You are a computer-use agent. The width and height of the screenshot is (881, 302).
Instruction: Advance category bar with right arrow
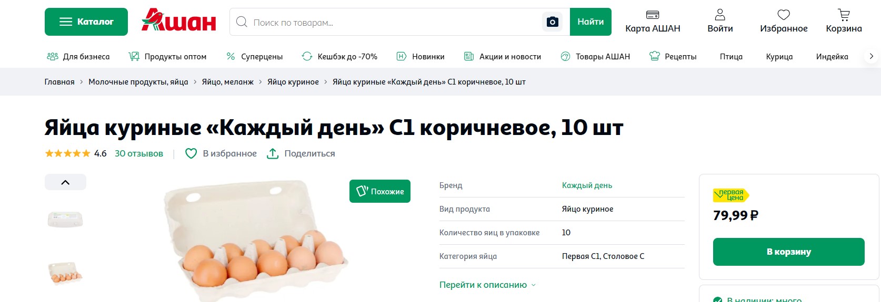(x=871, y=56)
